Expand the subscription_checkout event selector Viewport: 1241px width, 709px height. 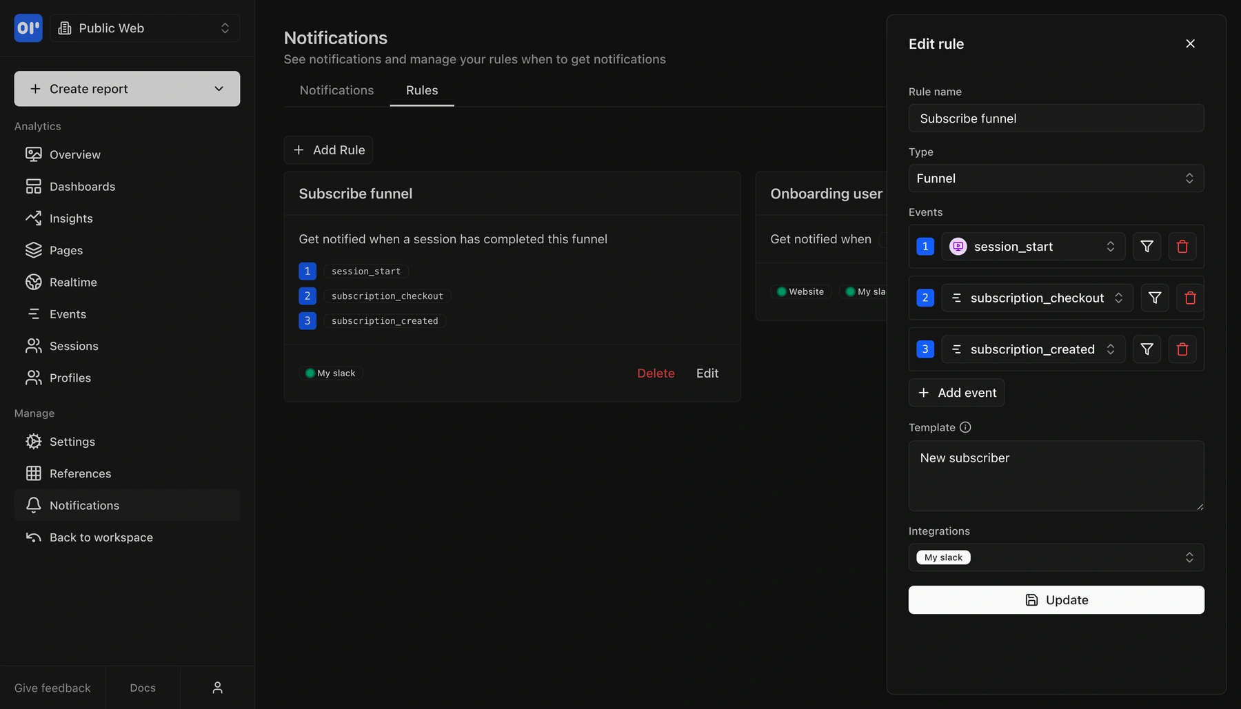pos(1036,298)
